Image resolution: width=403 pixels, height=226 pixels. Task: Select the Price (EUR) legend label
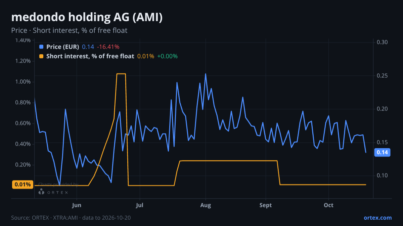coord(63,47)
